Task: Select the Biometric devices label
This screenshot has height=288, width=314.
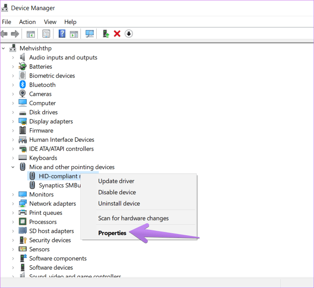Action: click(x=52, y=76)
